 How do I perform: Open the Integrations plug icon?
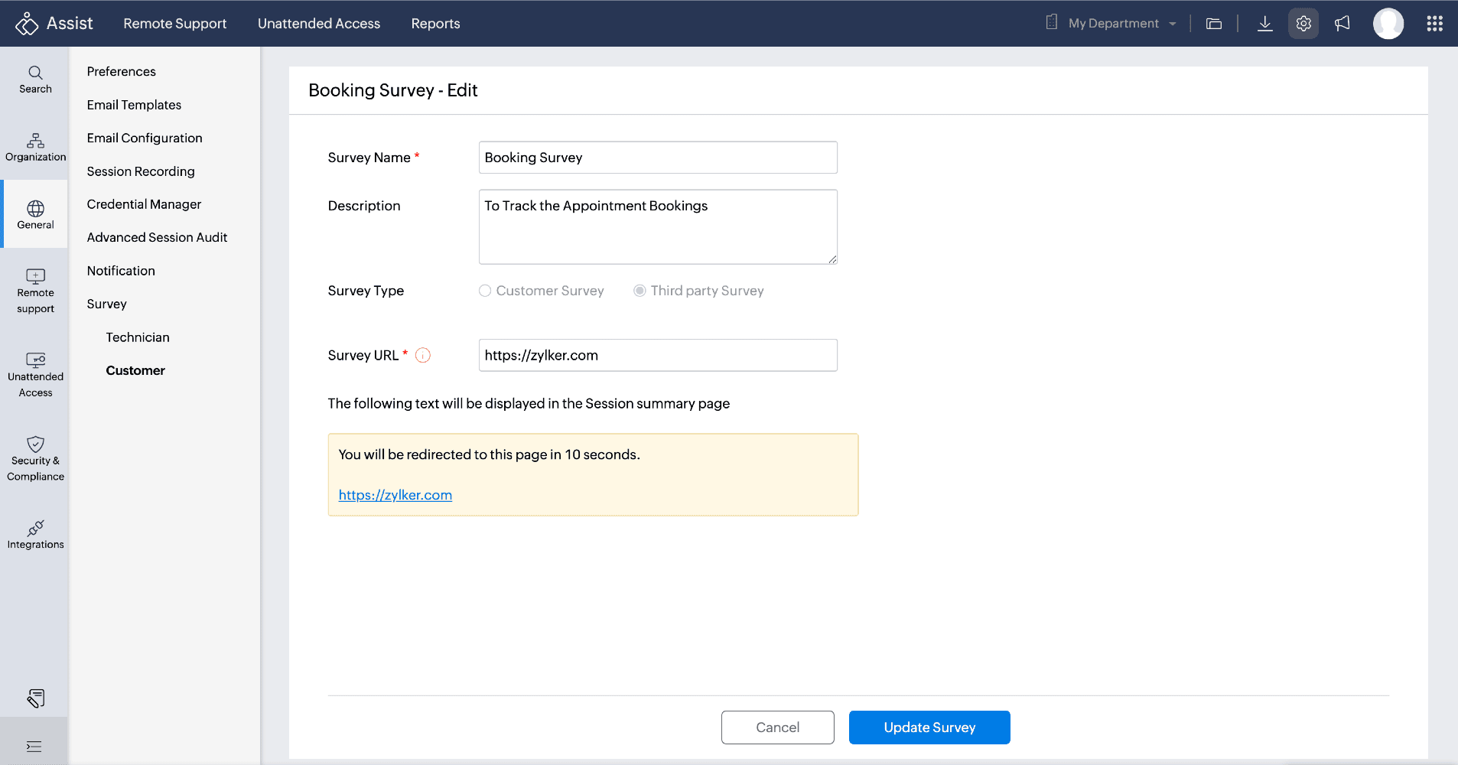35,529
